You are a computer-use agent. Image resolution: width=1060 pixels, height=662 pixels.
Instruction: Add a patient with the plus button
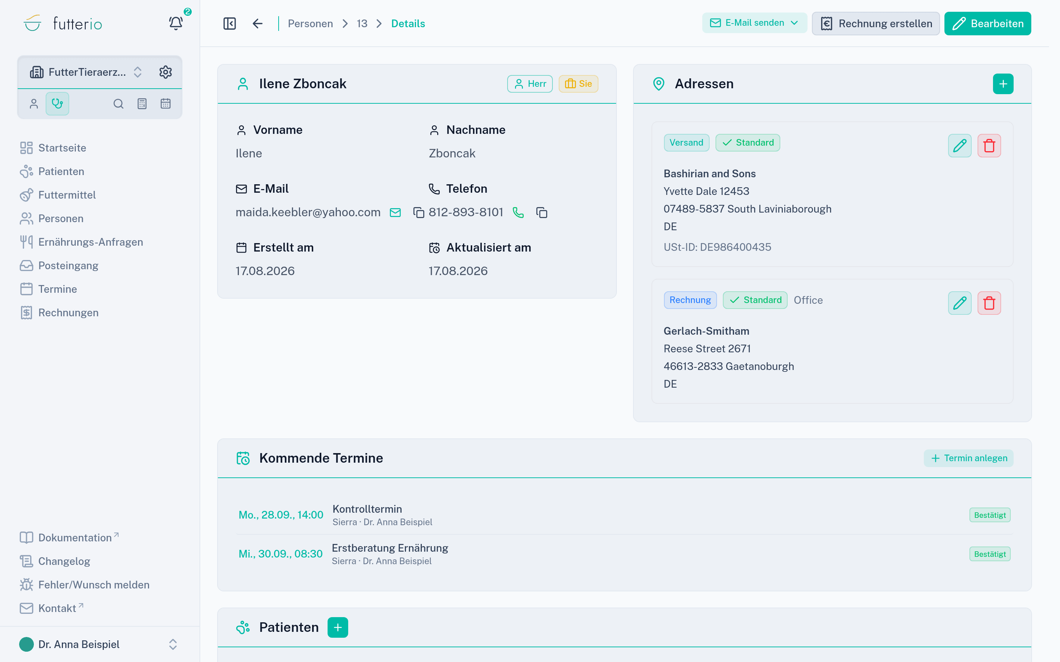coord(338,627)
